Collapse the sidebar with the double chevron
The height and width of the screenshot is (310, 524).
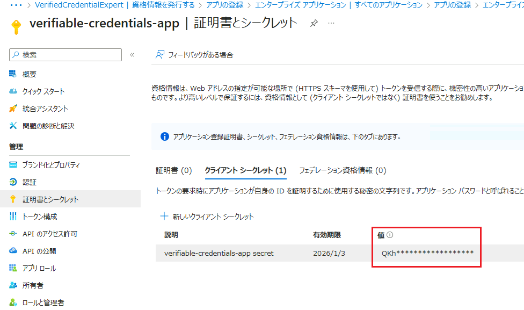click(x=132, y=55)
